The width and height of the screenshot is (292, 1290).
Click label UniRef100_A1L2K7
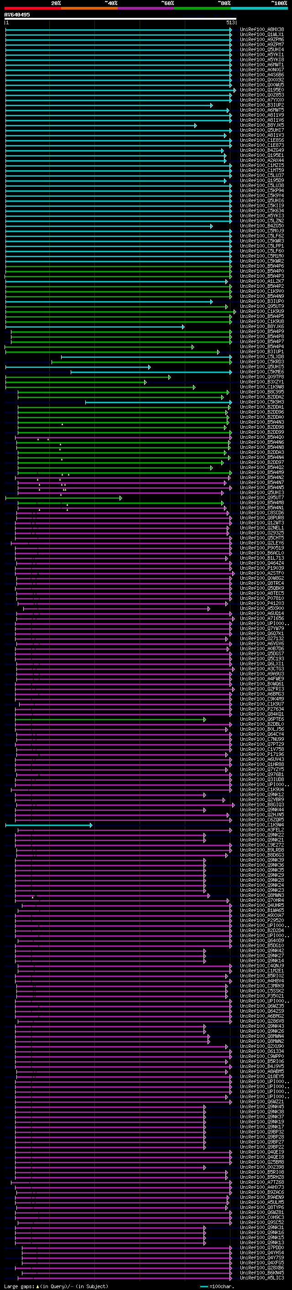coord(262,281)
